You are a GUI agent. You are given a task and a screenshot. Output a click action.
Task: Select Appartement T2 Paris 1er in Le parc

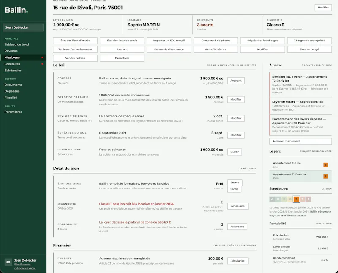300,176
